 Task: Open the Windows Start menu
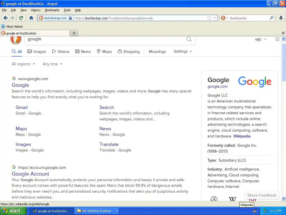click(x=13, y=211)
